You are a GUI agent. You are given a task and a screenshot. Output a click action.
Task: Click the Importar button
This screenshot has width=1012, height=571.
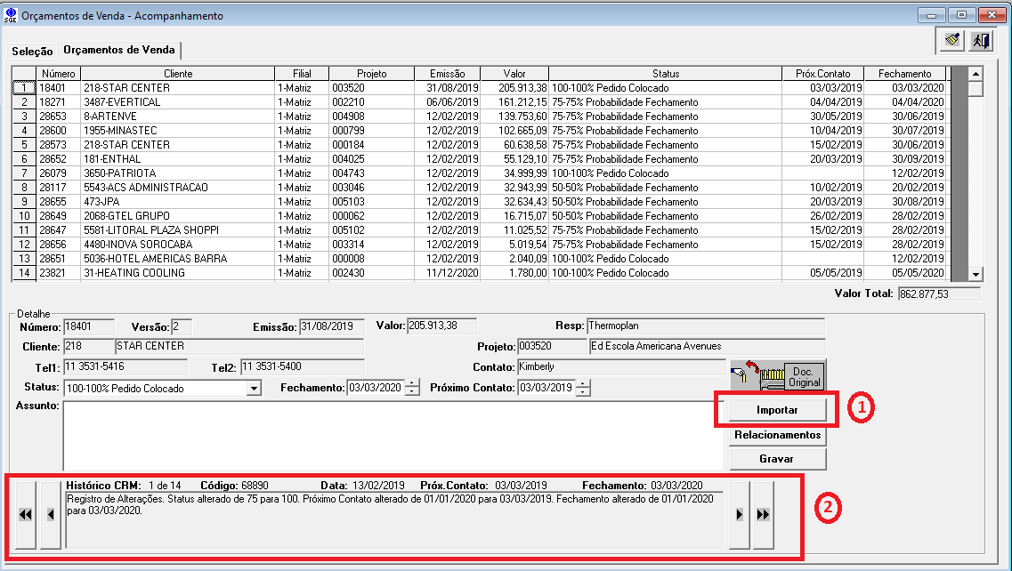click(777, 410)
